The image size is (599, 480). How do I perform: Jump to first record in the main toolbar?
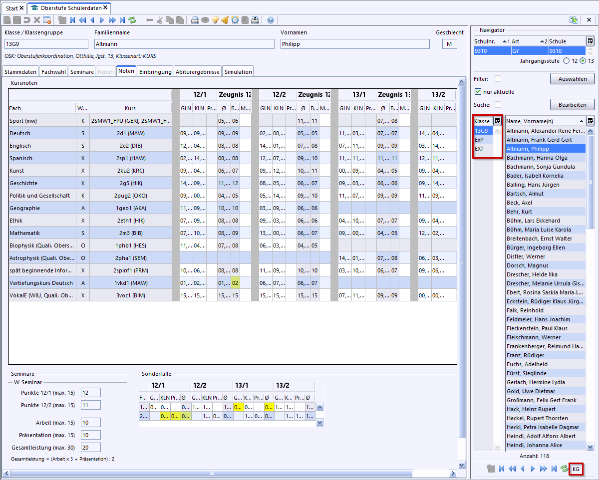(72, 20)
